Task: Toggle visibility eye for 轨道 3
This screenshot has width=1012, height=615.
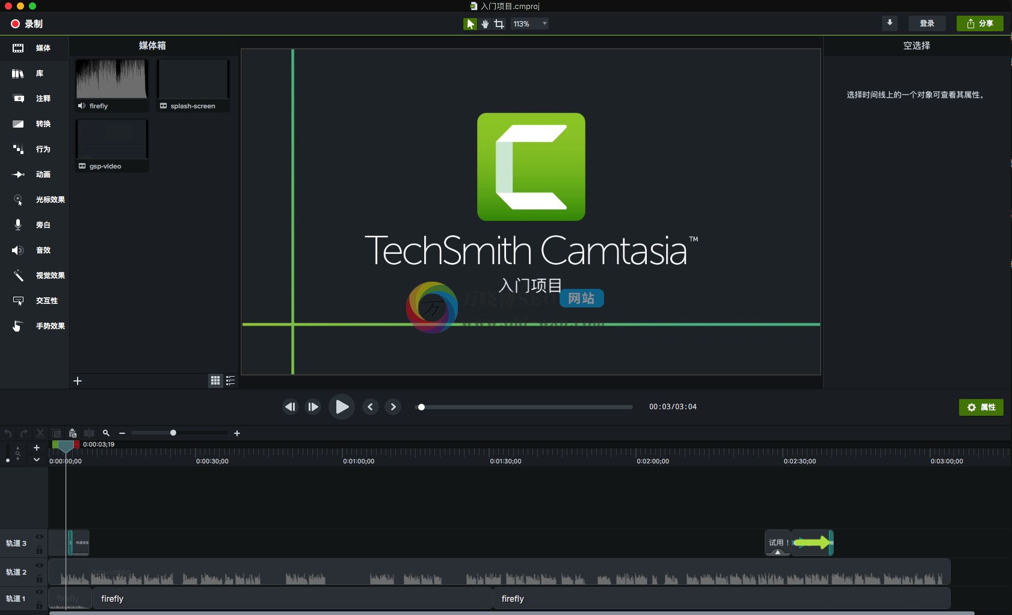Action: tap(39, 537)
